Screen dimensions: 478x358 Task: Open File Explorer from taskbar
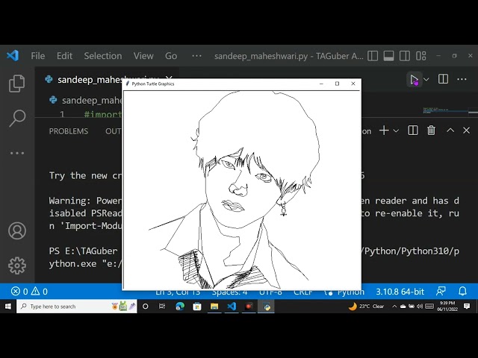(214, 307)
